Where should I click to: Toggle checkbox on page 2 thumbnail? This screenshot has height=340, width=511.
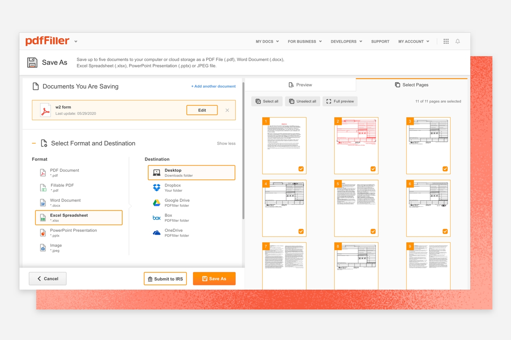tap(373, 169)
